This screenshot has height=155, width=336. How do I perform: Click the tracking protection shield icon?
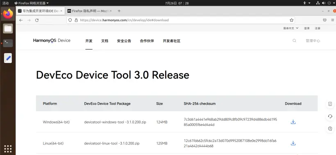tap(70, 20)
